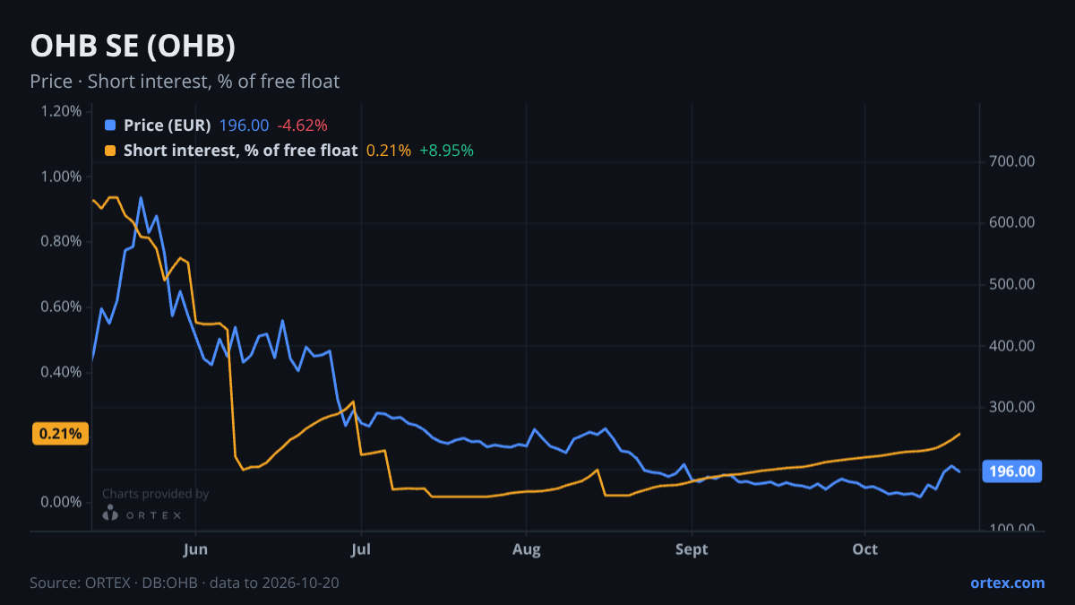Click the 0.21% short interest legend value
This screenshot has width=1075, height=605.
click(x=389, y=151)
